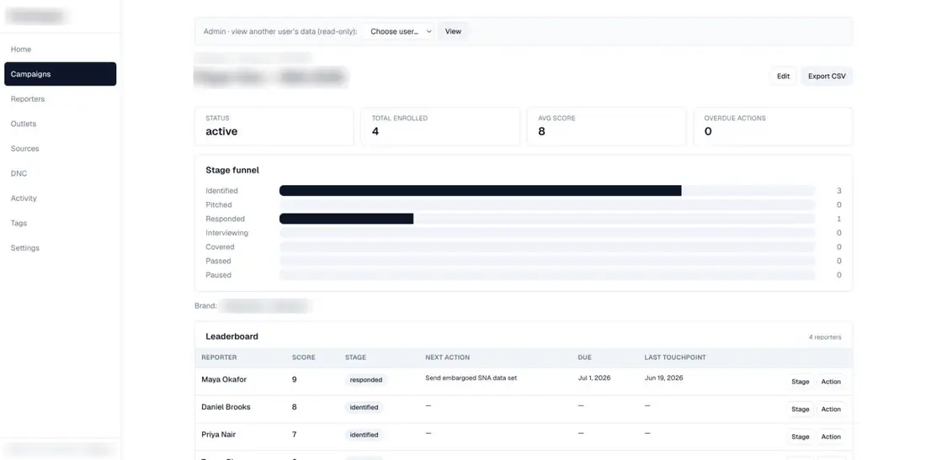Click the SCORE column header
The image size is (926, 460).
click(x=304, y=357)
